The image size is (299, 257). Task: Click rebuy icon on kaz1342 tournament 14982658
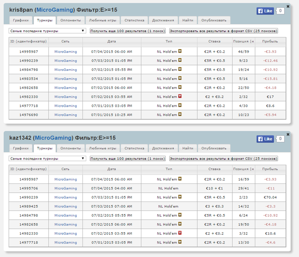[180, 224]
